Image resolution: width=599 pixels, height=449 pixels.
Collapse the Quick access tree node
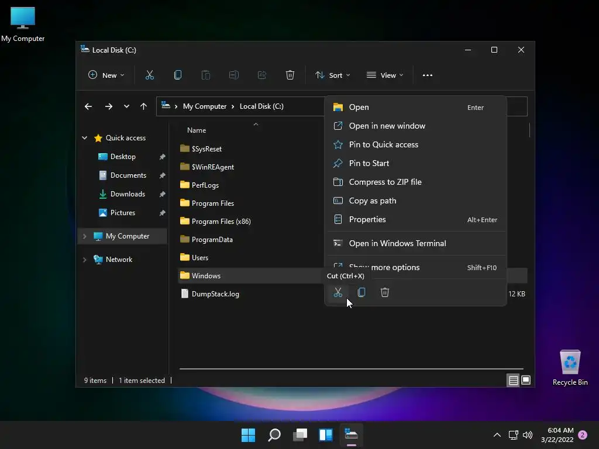point(84,138)
